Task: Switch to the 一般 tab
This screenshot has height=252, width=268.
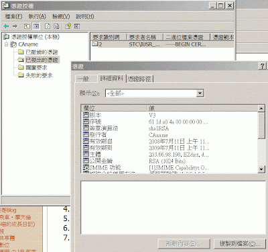Action: (86, 79)
